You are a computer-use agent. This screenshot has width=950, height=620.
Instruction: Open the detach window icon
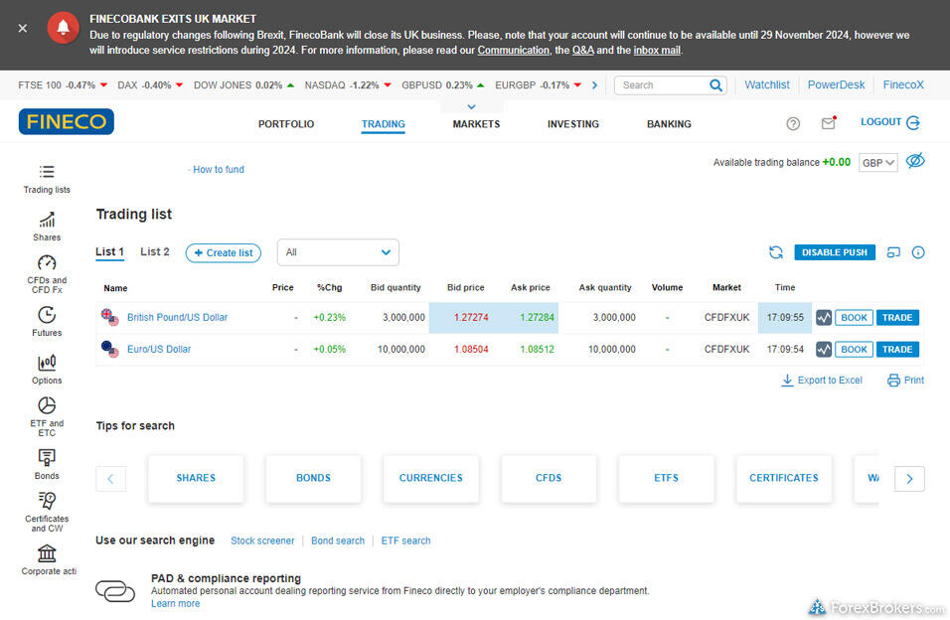coord(893,252)
